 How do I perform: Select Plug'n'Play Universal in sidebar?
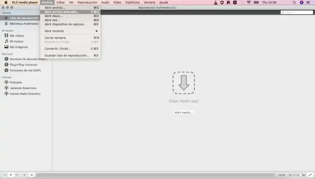tap(23, 65)
